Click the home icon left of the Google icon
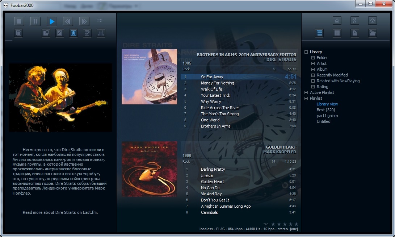The width and height of the screenshot is (395, 237). click(x=337, y=21)
